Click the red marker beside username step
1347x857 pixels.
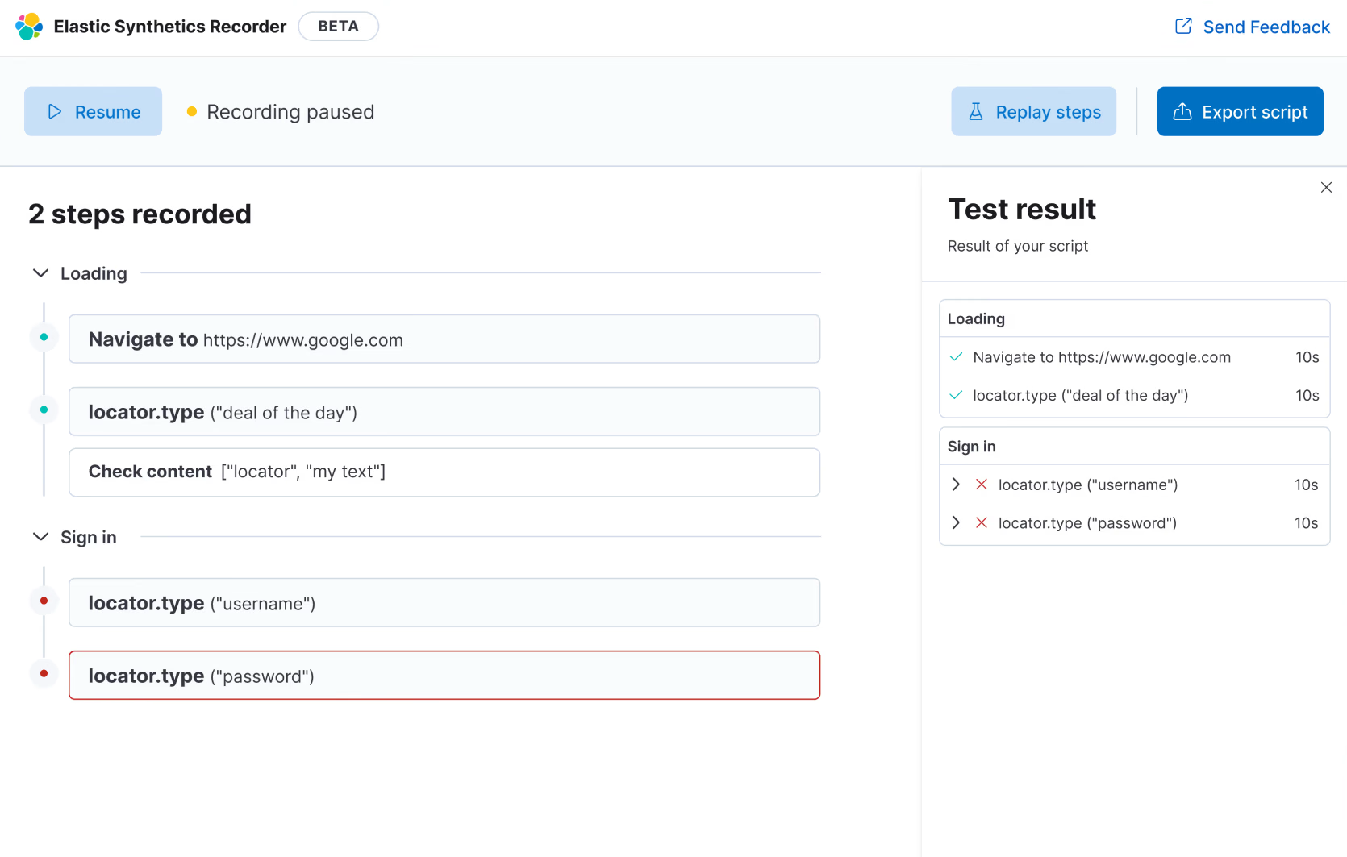44,601
